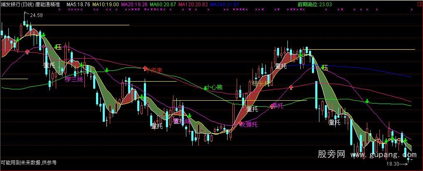Click the red up arrow beside 反弹托 label
423x171 pixels.
240,123
